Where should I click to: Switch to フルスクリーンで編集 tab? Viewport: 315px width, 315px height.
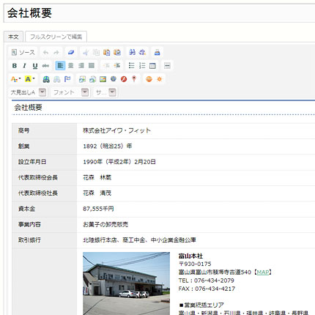click(56, 37)
